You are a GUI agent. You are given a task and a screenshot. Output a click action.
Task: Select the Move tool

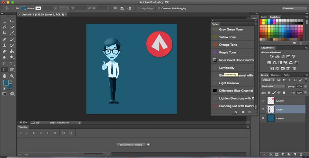pos(12,21)
